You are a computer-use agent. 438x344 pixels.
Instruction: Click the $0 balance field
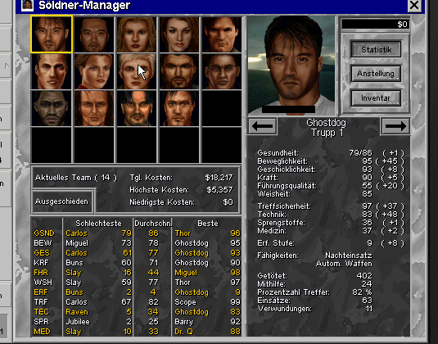[376, 25]
